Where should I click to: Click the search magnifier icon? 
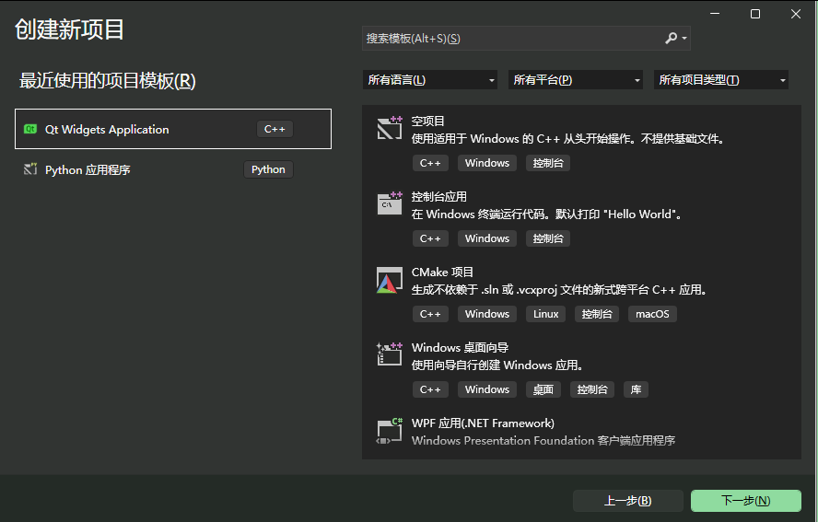click(671, 38)
